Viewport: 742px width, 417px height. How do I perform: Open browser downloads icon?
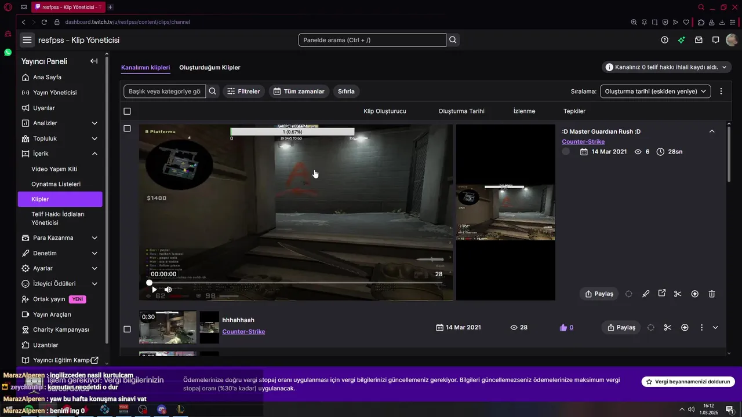(x=722, y=22)
